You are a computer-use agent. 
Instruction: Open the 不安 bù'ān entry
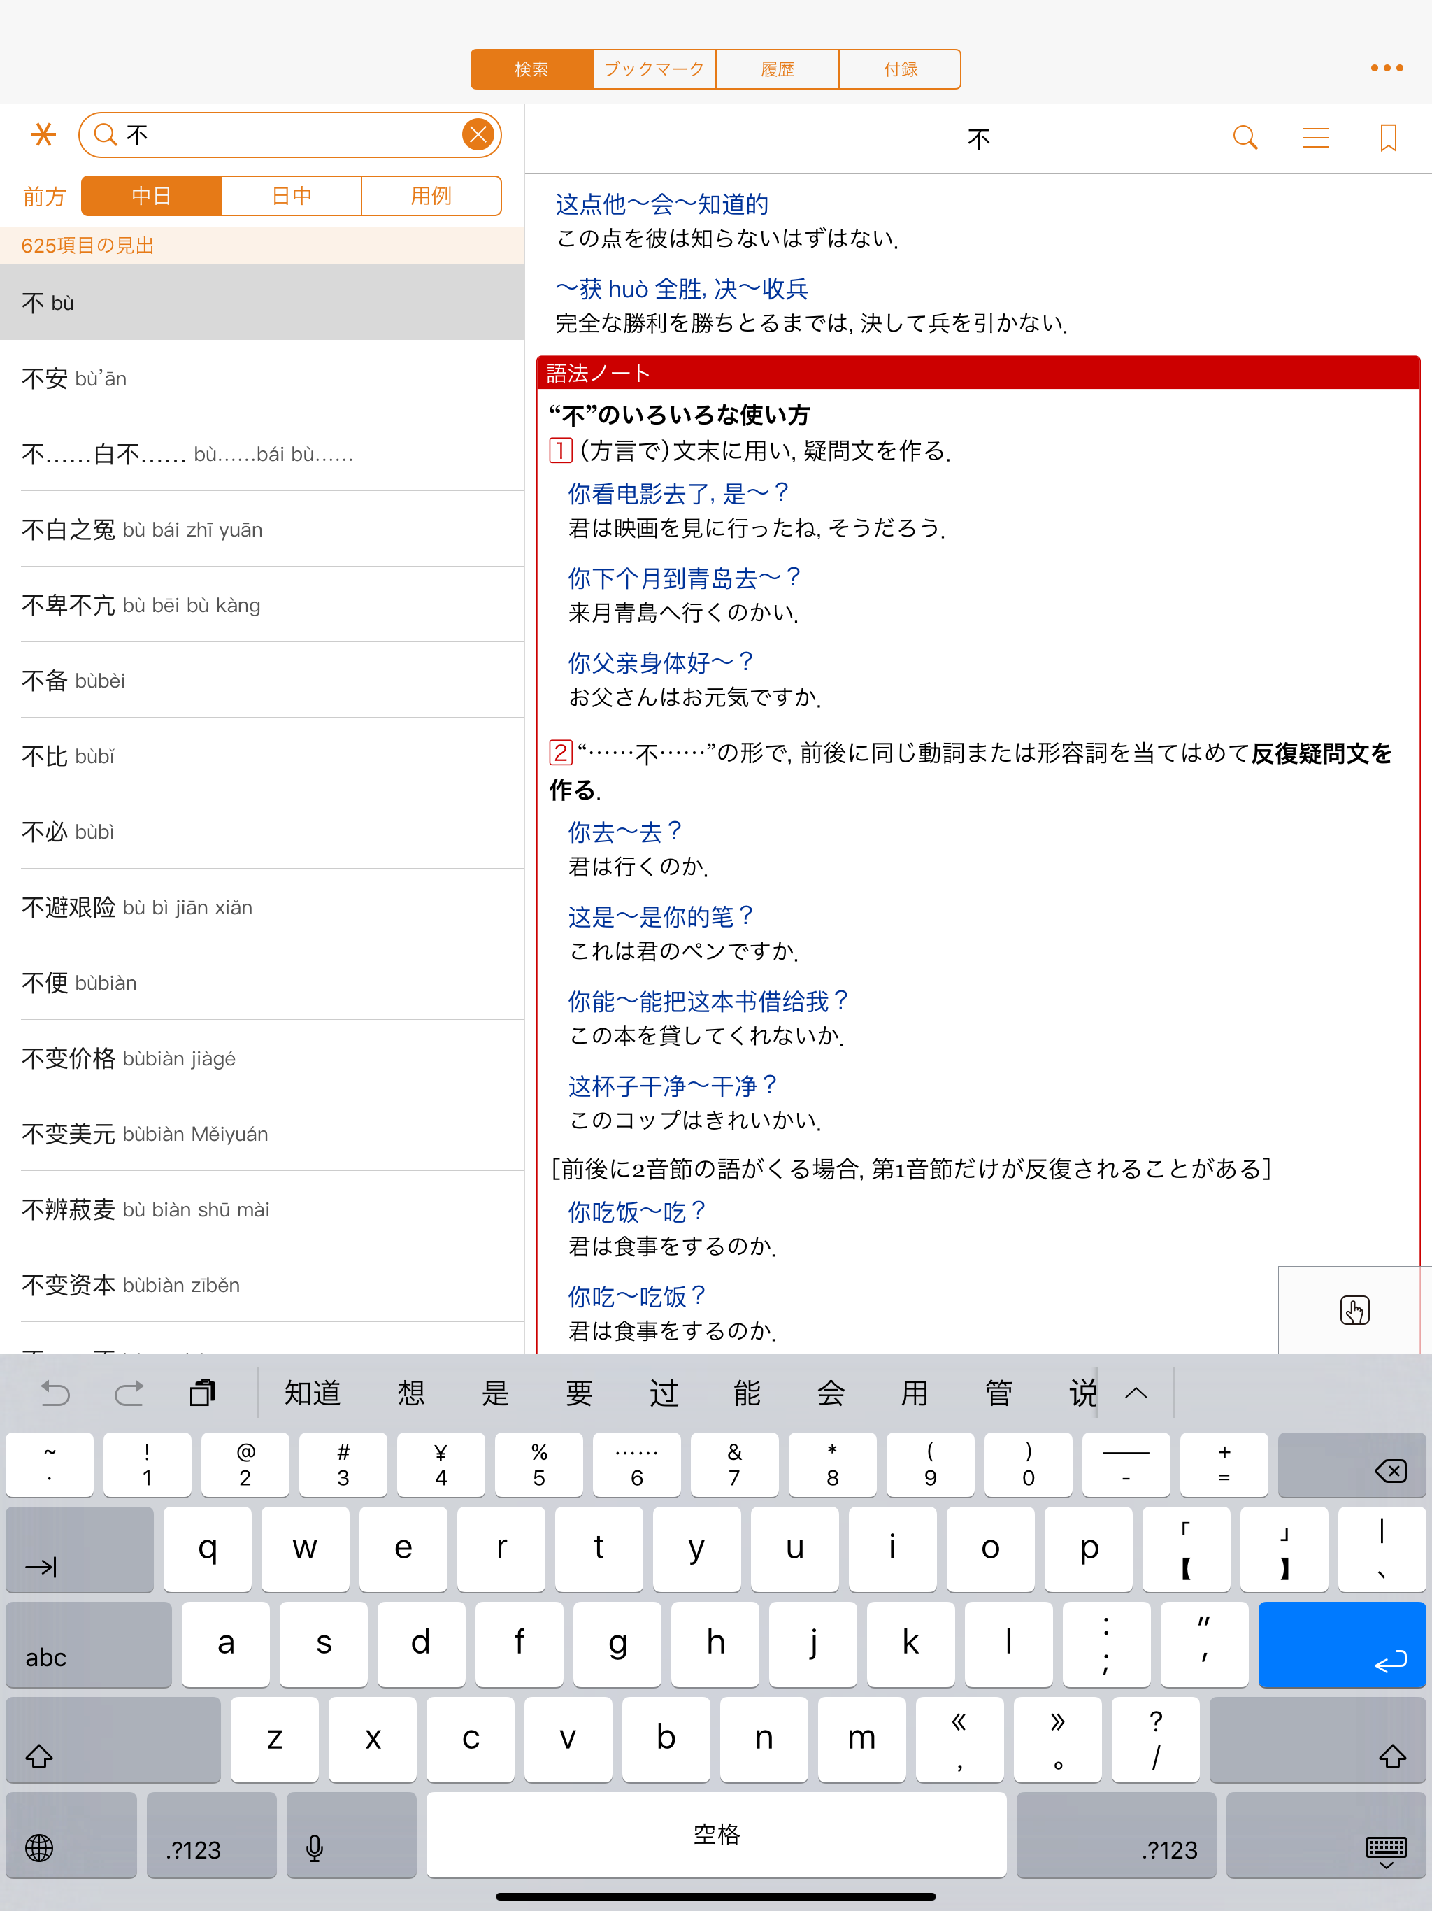point(262,378)
